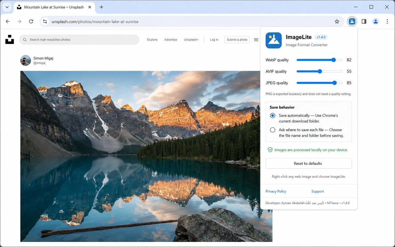This screenshot has width=395, height=247.
Task: Click the WebP quality value 82
Action: coord(349,60)
